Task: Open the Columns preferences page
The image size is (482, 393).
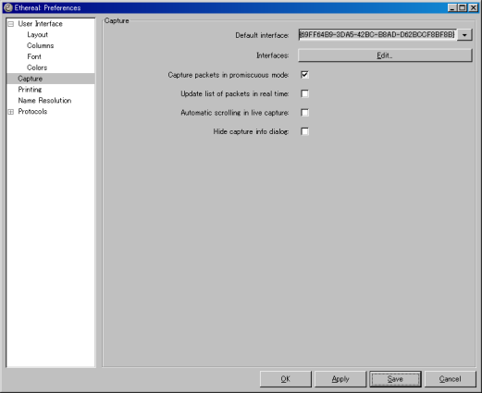Action: click(40, 45)
